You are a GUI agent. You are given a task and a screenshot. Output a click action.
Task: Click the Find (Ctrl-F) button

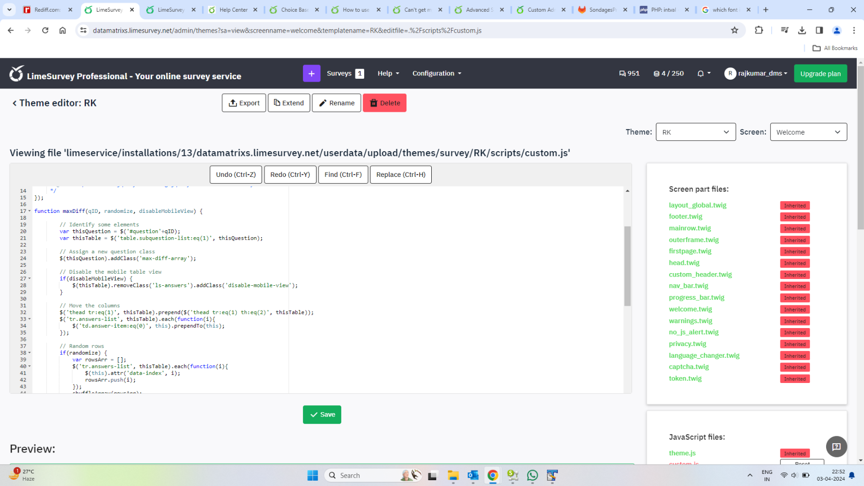[x=343, y=174]
